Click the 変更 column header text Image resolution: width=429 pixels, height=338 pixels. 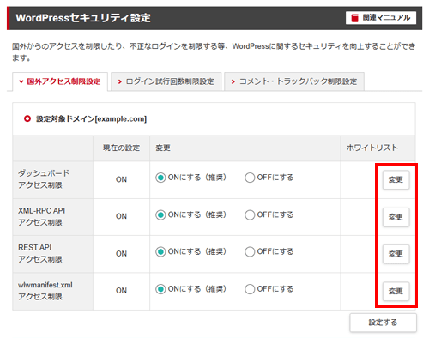163,148
